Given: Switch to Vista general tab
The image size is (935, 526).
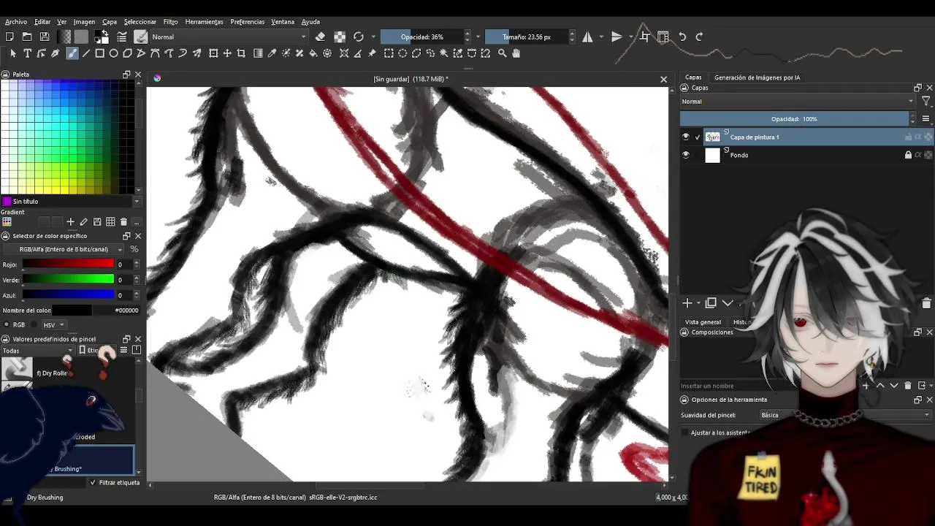Looking at the screenshot, I should pyautogui.click(x=703, y=322).
